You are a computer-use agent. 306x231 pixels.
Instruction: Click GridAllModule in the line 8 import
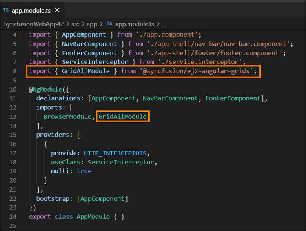tap(86, 71)
